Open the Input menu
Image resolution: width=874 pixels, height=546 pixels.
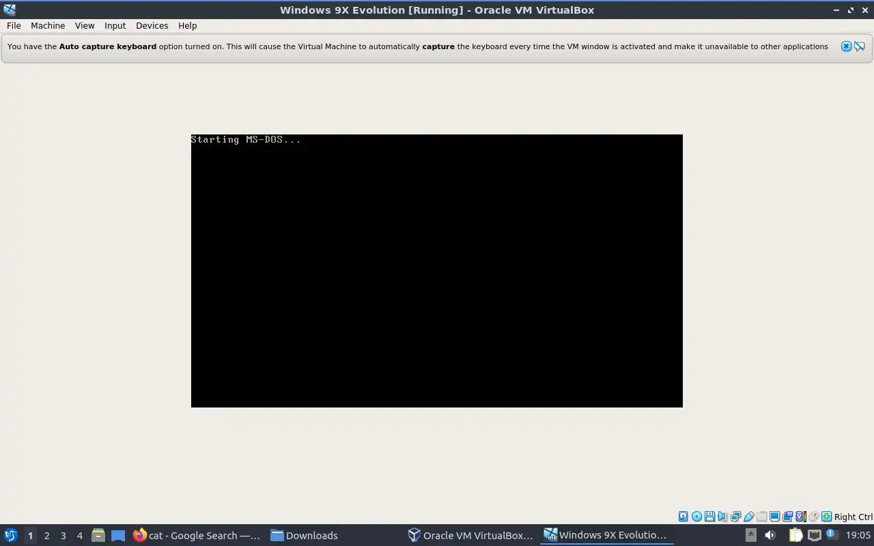click(115, 25)
